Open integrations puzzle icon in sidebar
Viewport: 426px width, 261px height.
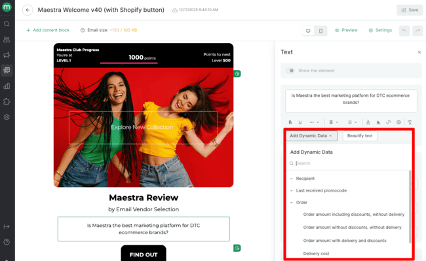(x=7, y=101)
